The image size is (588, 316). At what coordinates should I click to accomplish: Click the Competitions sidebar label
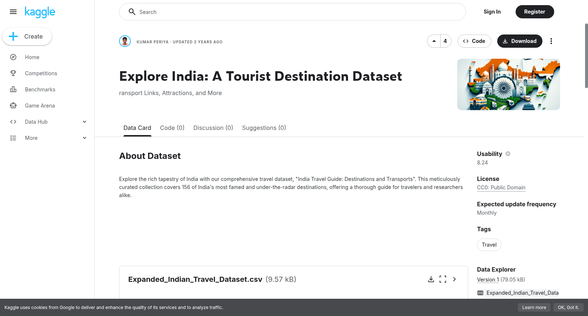41,73
